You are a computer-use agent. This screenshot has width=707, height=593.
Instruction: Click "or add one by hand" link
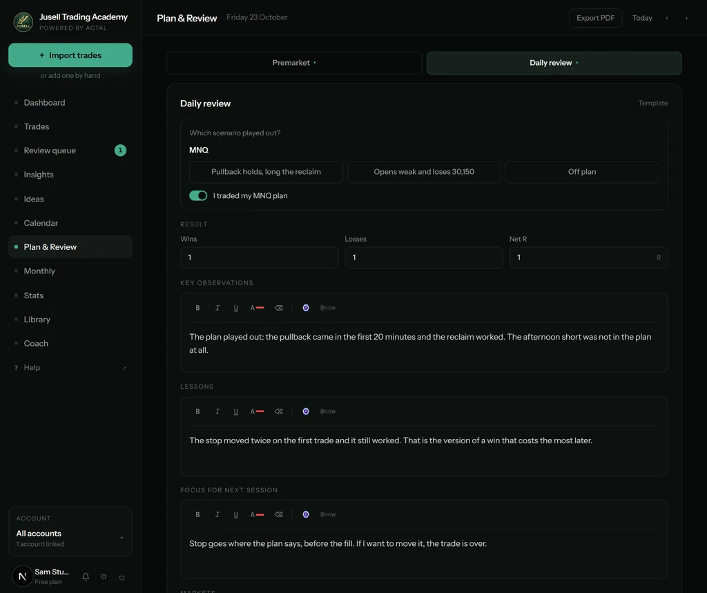70,75
